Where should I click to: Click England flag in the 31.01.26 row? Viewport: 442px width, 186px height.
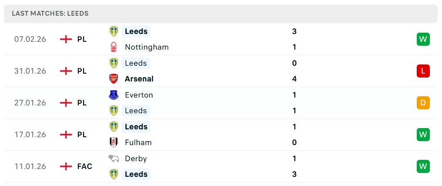click(x=66, y=71)
